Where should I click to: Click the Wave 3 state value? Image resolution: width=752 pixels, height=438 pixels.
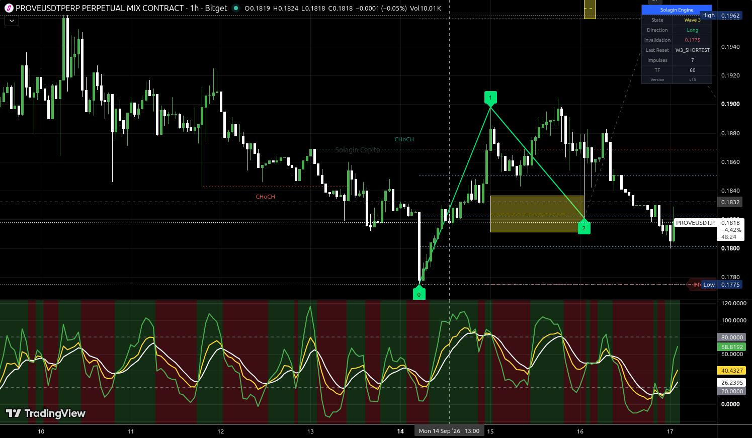(x=692, y=20)
